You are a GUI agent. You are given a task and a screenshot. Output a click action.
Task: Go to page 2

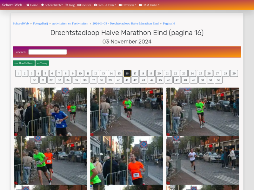25,73
